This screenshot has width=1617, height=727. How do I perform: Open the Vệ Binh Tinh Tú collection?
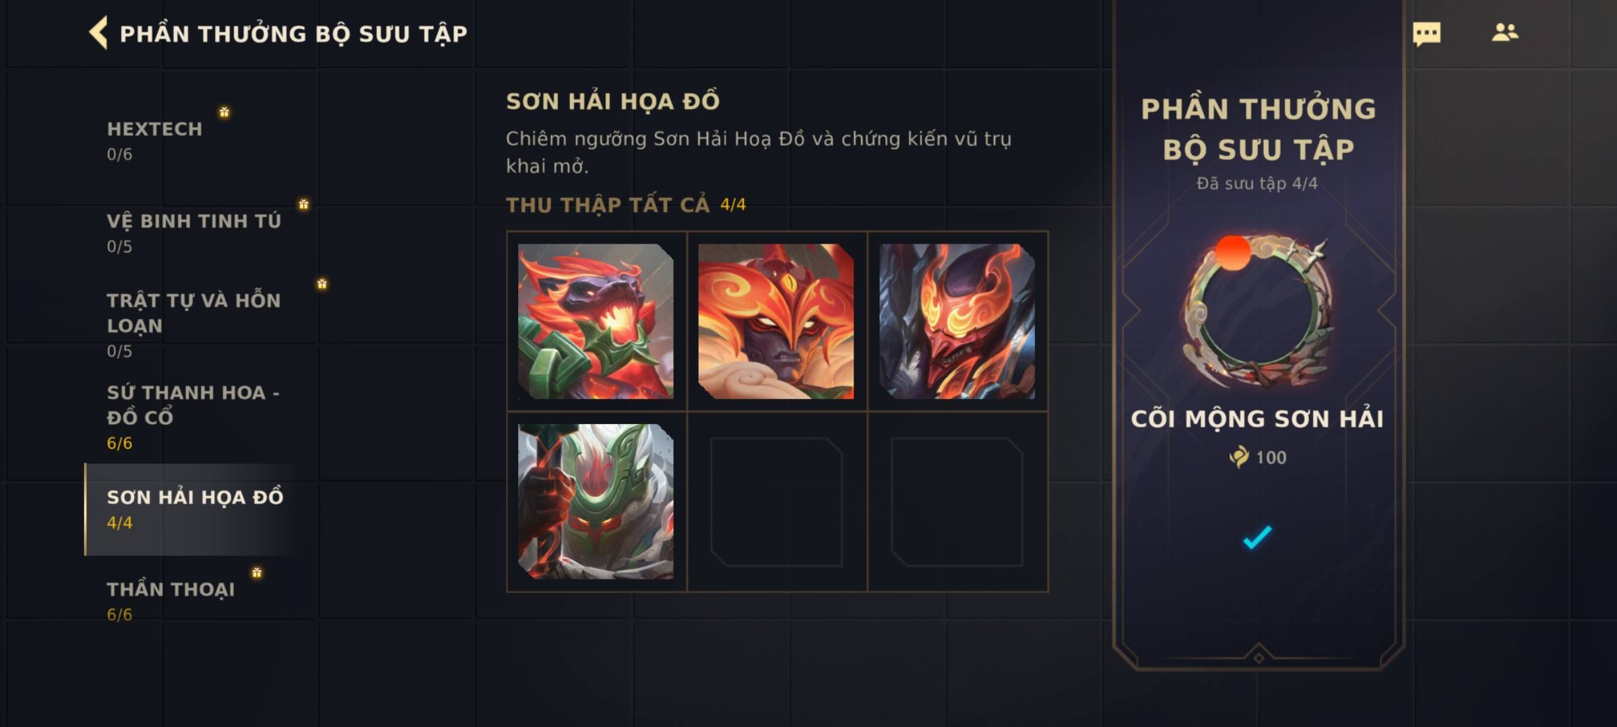[x=195, y=233]
